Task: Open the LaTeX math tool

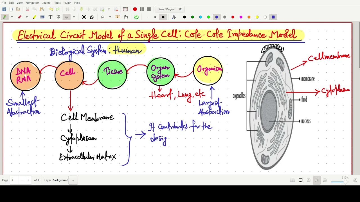Action: [58, 17]
